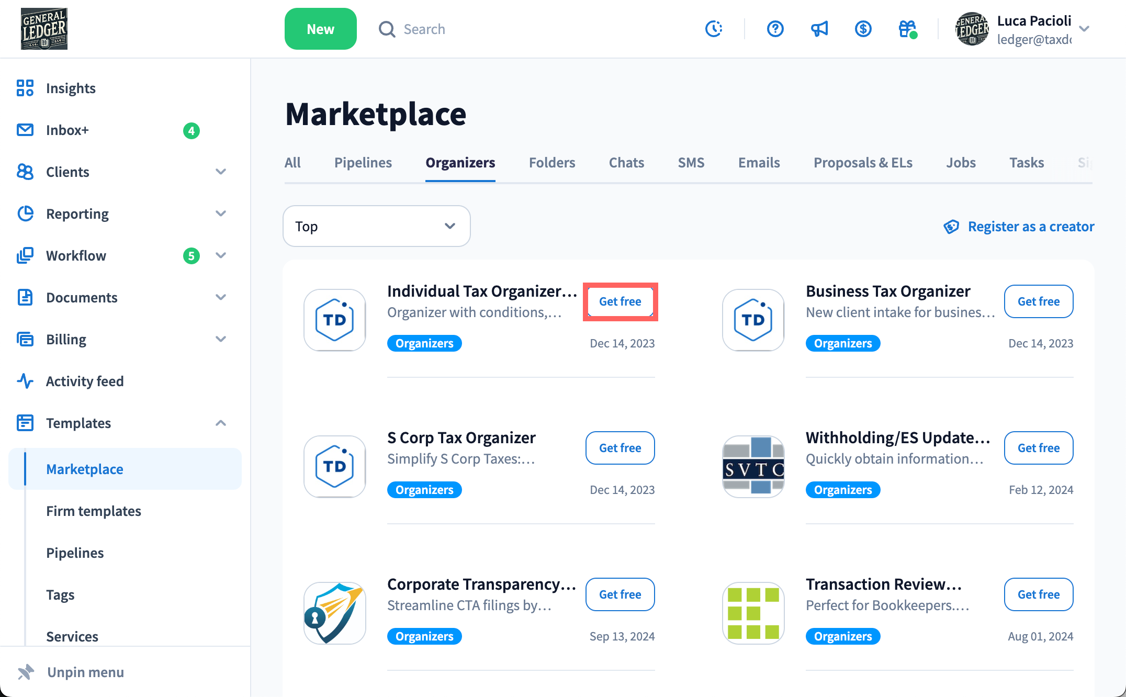Open the gift rewards icon
The width and height of the screenshot is (1126, 697).
click(907, 29)
